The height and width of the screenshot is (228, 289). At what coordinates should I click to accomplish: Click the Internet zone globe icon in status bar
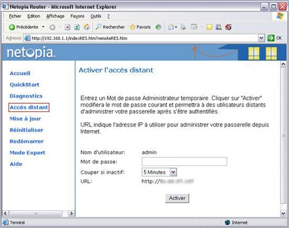pyautogui.click(x=227, y=222)
